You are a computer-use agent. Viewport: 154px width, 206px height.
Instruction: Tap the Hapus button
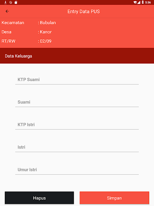pos(39,198)
